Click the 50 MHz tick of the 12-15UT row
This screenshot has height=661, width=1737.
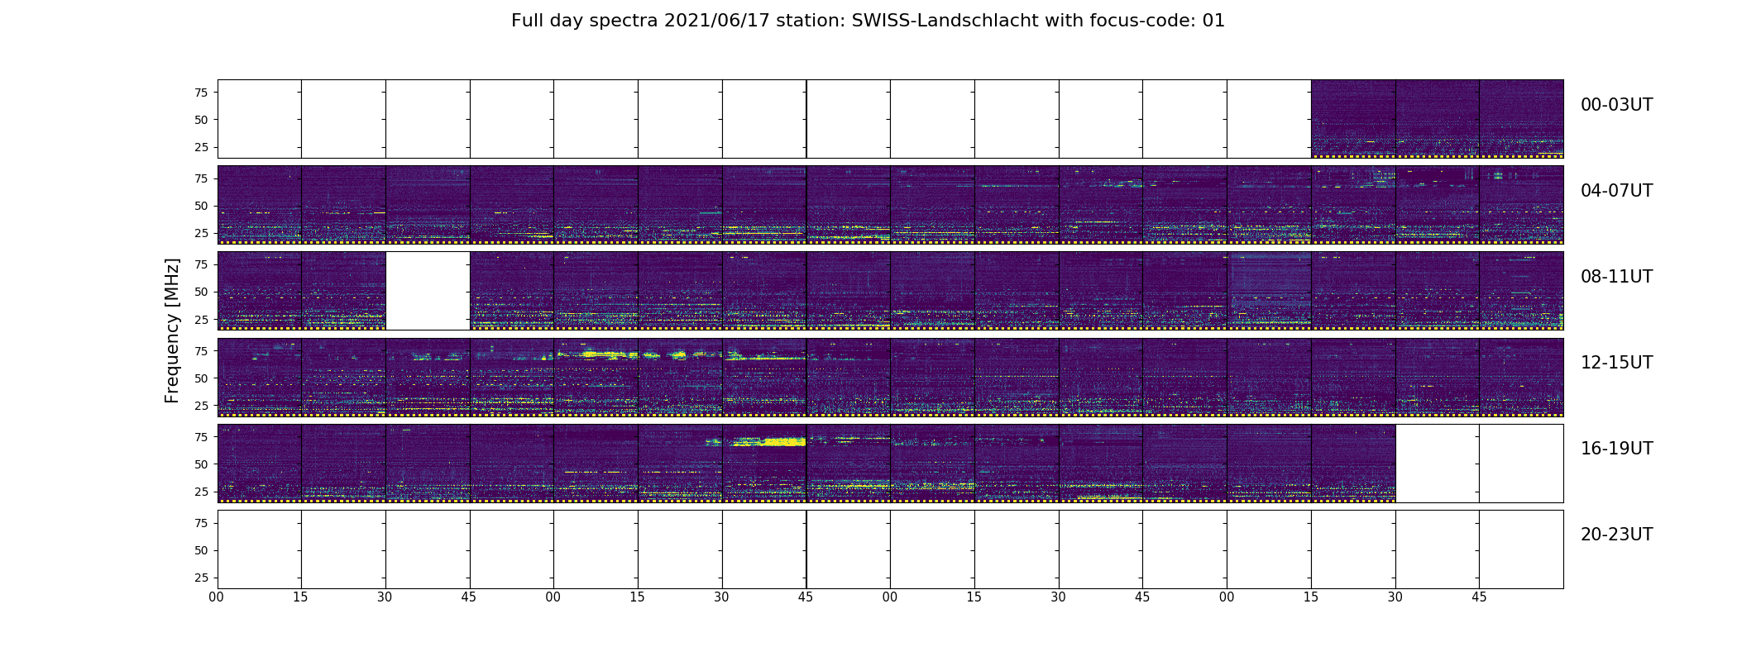pyautogui.click(x=201, y=378)
